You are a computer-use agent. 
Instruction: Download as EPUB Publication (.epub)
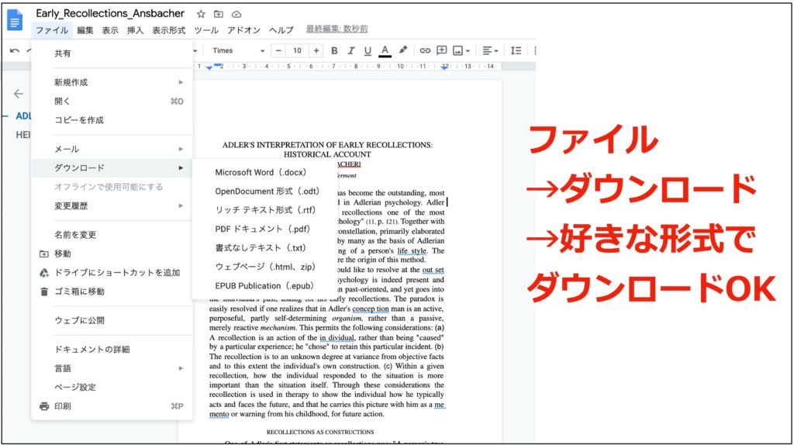click(264, 286)
